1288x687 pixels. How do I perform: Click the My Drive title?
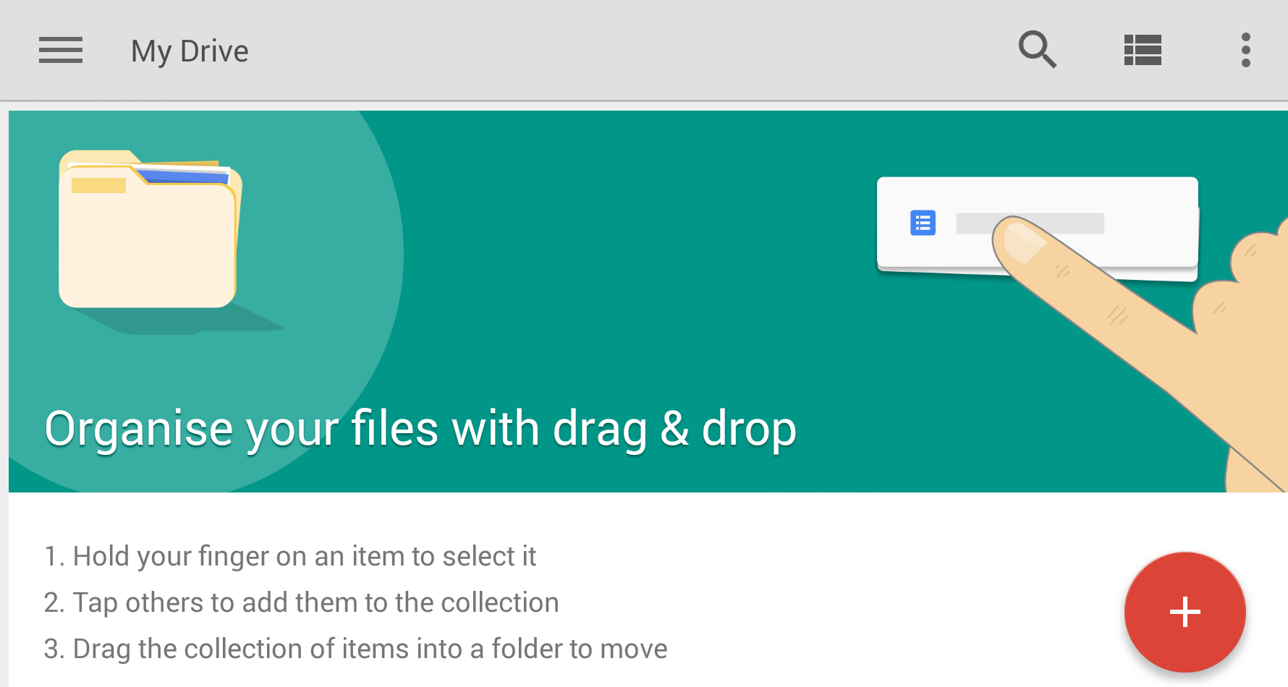pos(190,51)
